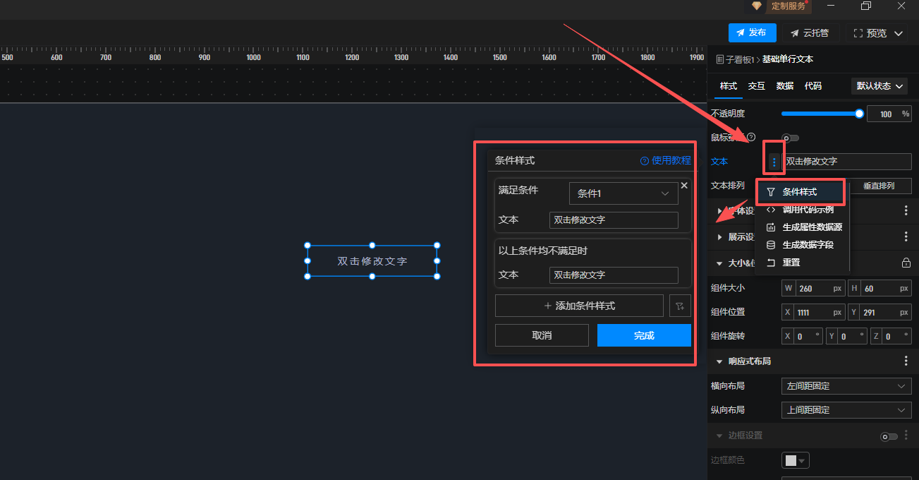Click the three-dot menu beside 文本 field
Screen dimensions: 919x480
click(774, 162)
